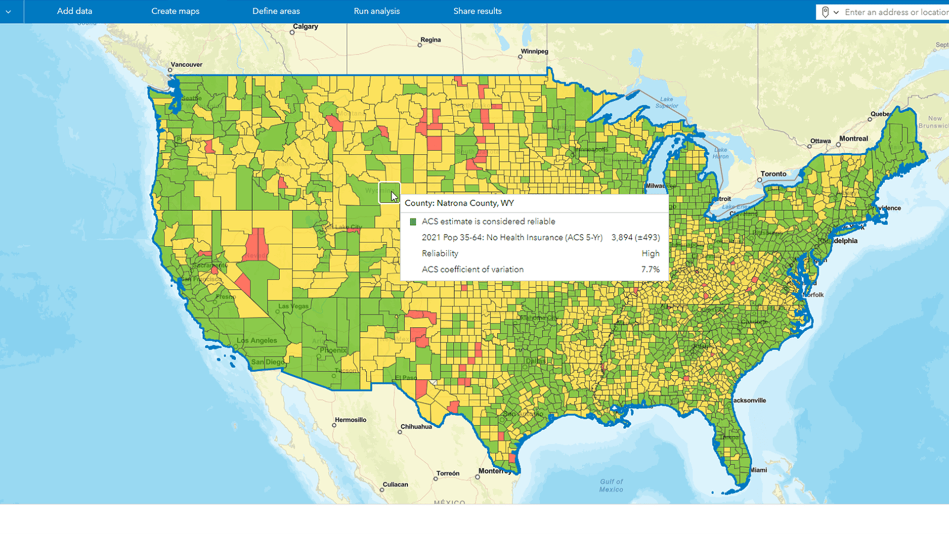949x534 pixels.
Task: Click the Jacksonville label on the map
Action: point(749,400)
